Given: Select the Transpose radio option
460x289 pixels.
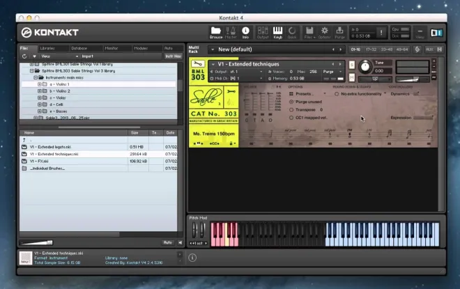Looking at the screenshot, I should click(291, 109).
